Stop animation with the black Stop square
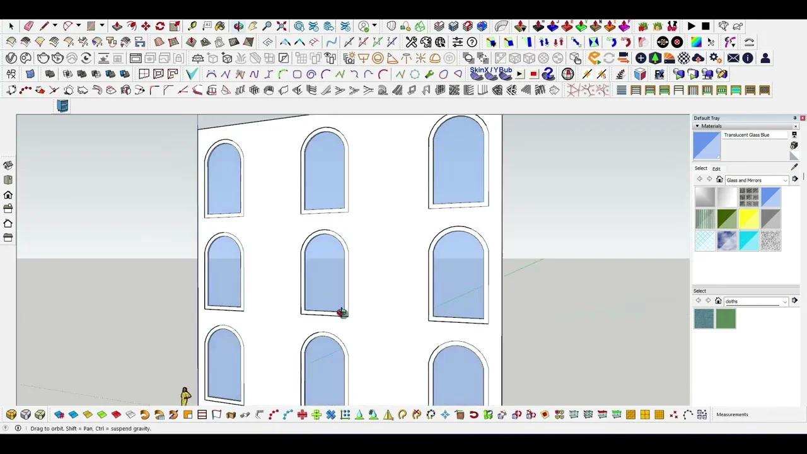Image resolution: width=807 pixels, height=454 pixels. coord(705,26)
